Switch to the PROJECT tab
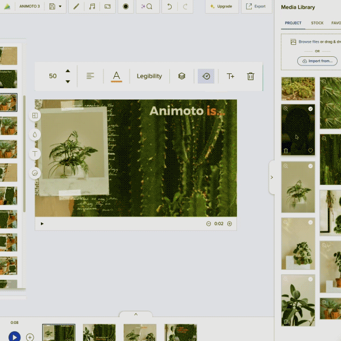This screenshot has width=341, height=341. (293, 23)
